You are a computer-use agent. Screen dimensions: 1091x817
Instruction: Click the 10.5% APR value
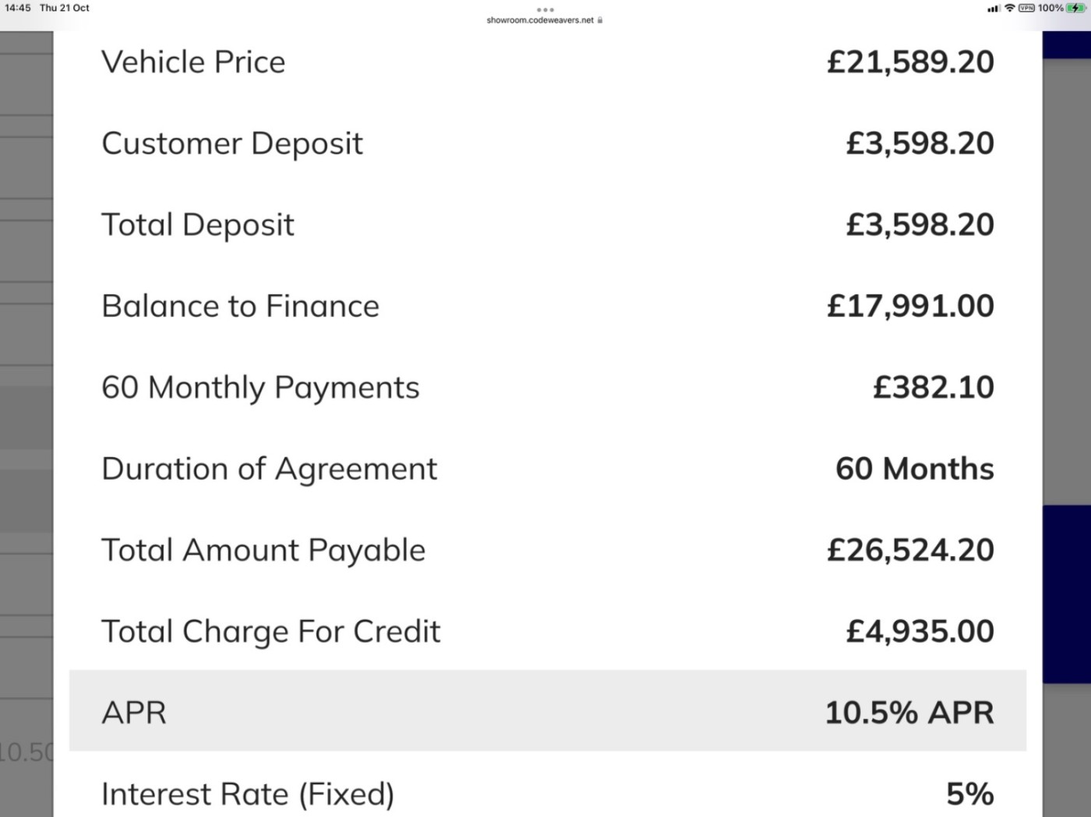coord(909,713)
